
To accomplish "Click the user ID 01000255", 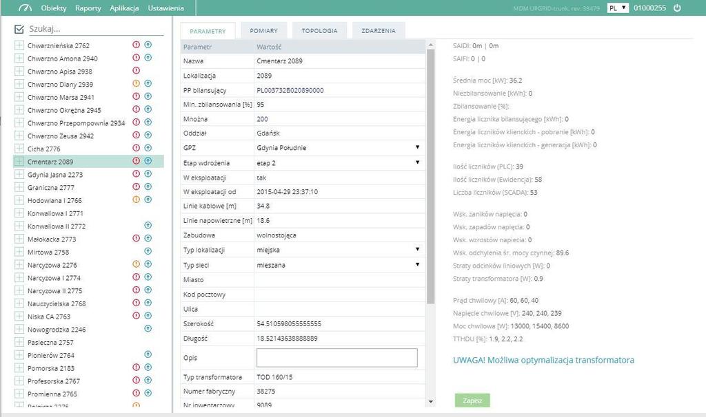I will [649, 8].
